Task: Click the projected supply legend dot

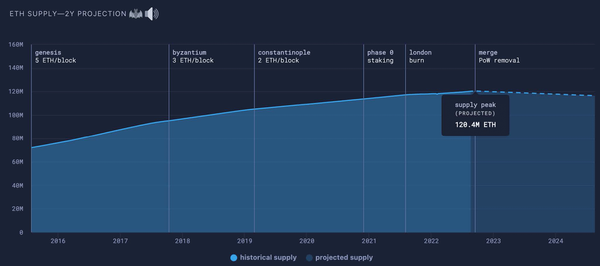Action: click(x=309, y=258)
